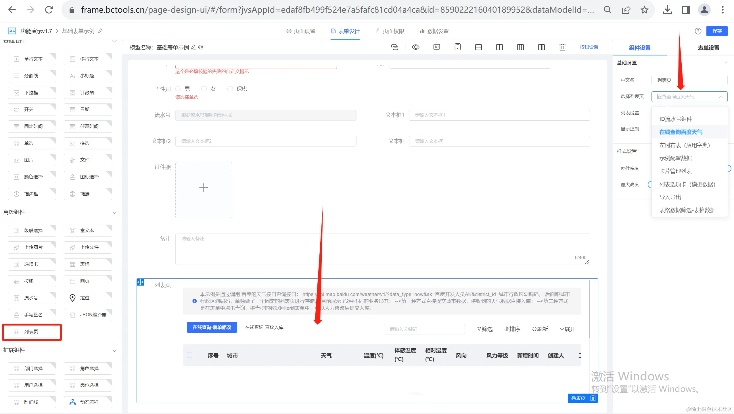Click the blue 保存 button
Viewport: 734px width, 414px height.
716,31
